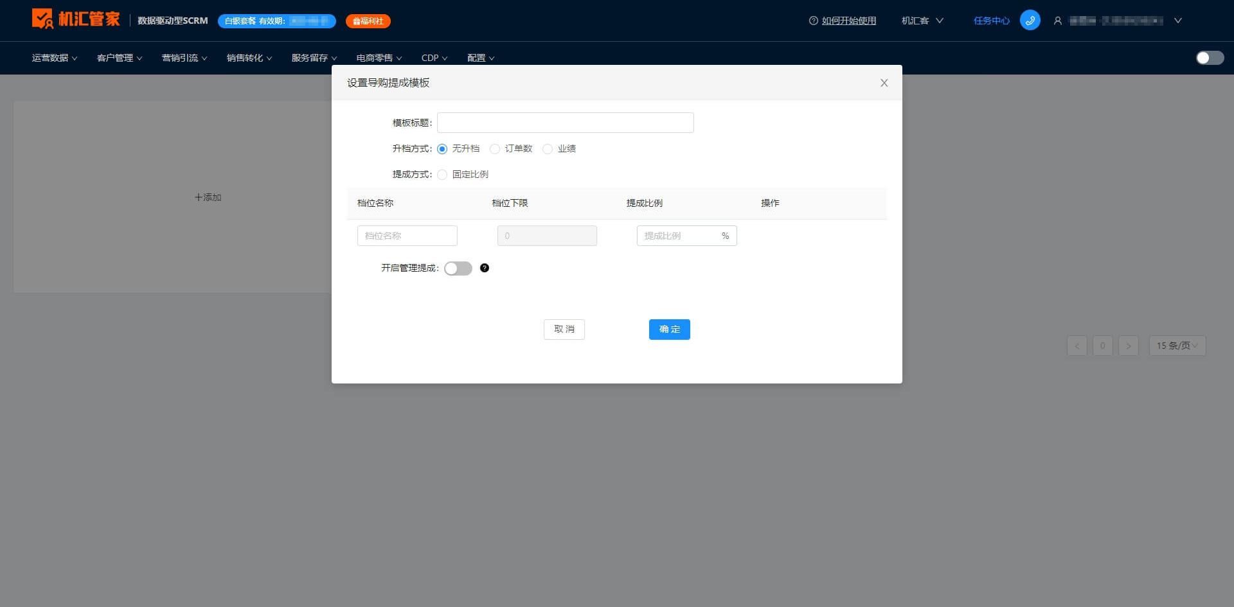Click the user profile icon in header
Viewport: 1234px width, 607px height.
(x=1057, y=21)
